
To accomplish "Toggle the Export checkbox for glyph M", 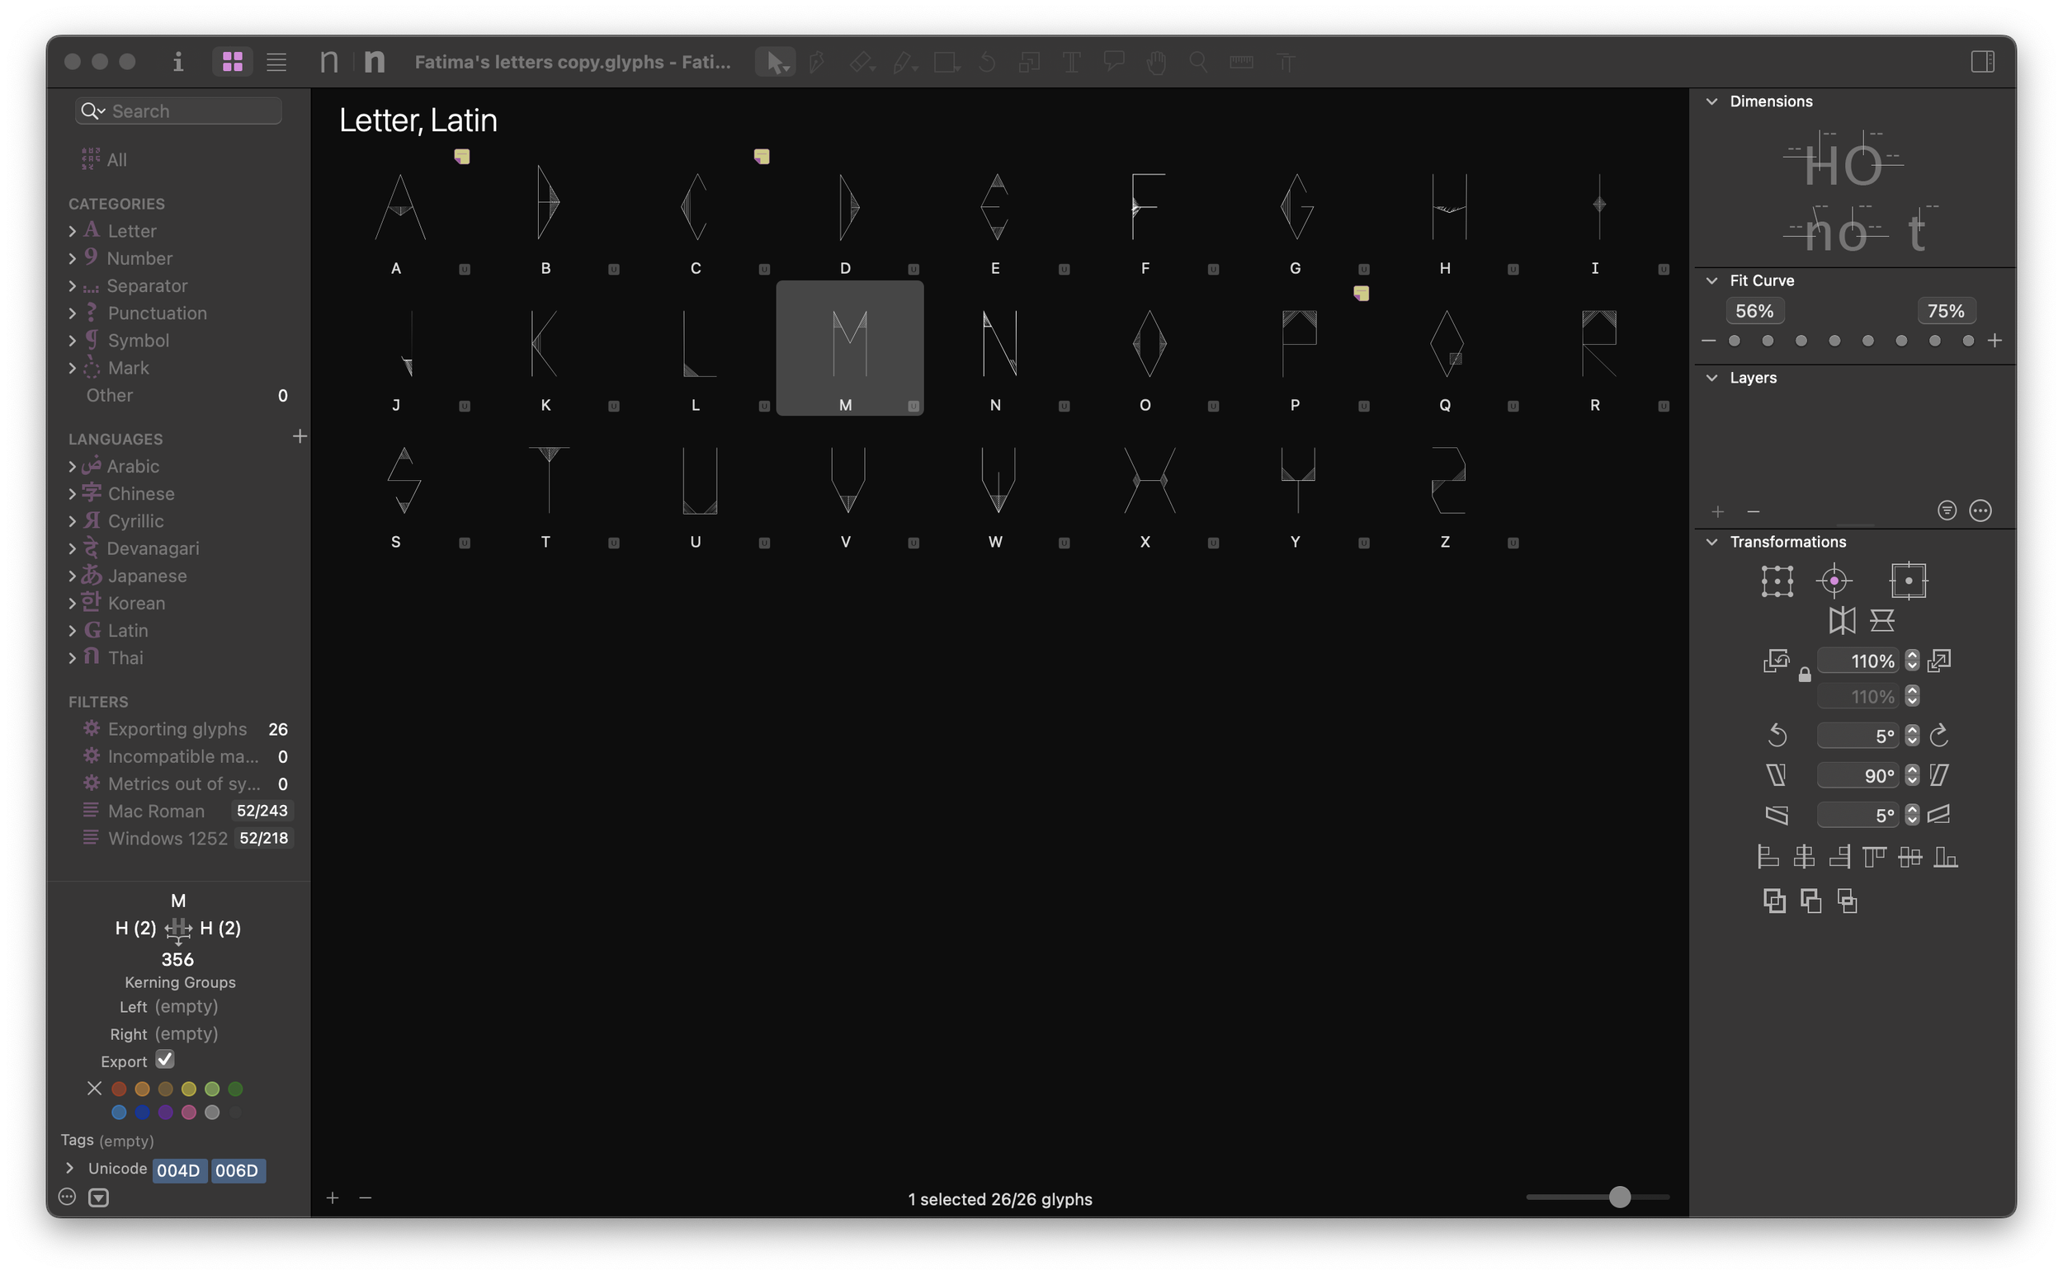I will point(164,1059).
